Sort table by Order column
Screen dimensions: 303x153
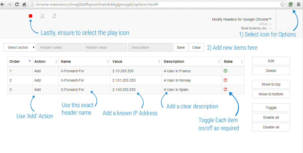point(20,61)
